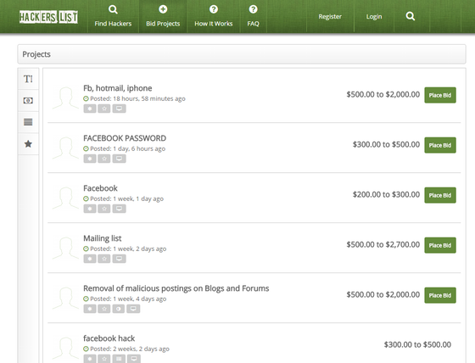Click star icon under Fb, hotmail, iphone

(104, 109)
